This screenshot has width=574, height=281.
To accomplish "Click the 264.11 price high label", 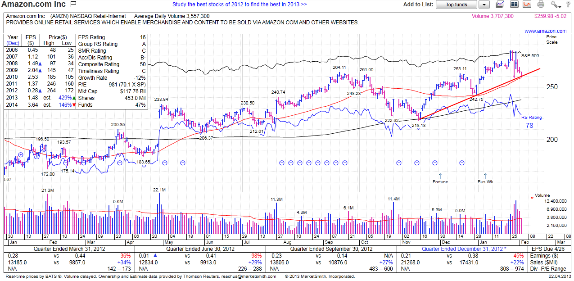I will (339, 68).
